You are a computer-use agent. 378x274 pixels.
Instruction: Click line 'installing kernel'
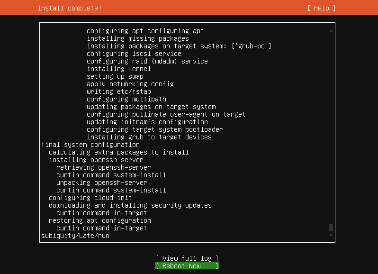[x=119, y=69]
